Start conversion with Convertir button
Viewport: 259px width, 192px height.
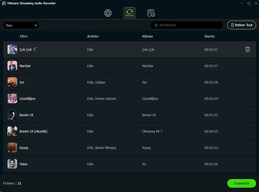coord(241,183)
